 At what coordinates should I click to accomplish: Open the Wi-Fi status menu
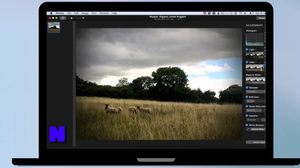(x=241, y=13)
